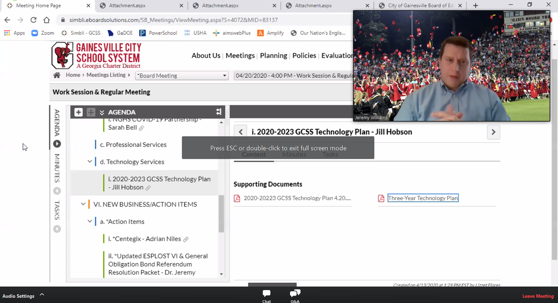
Task: Open 2020-20223 GCSS Technology Plan PDF
Action: tap(297, 198)
